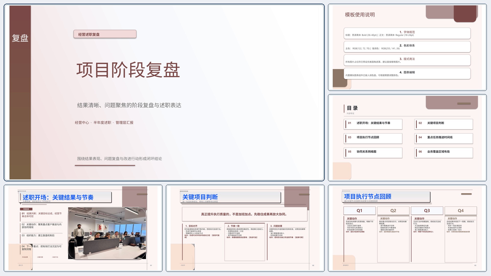
Task: Click the '复盘' label on the cover sidebar
Action: point(20,38)
